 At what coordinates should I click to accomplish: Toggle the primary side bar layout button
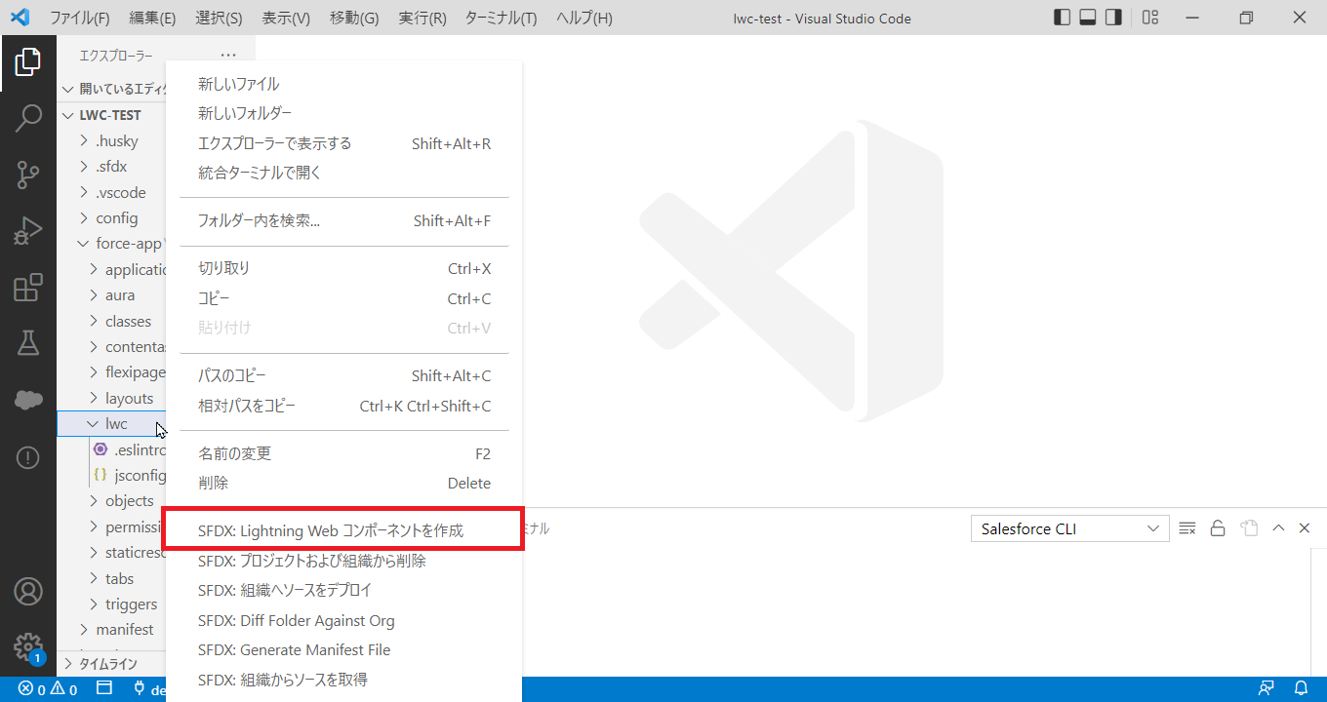coord(1063,18)
